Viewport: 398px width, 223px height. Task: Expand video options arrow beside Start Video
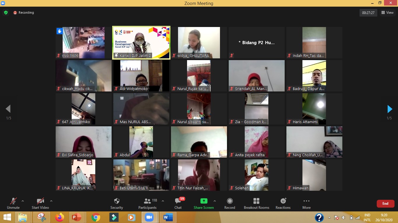click(51, 201)
